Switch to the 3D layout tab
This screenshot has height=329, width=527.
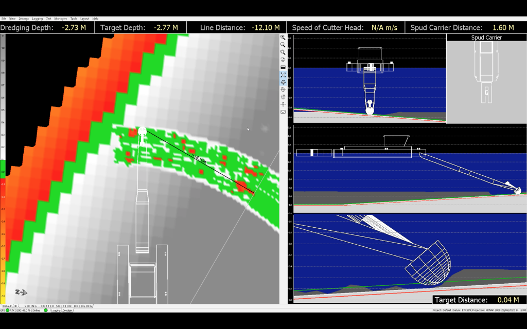click(x=15, y=306)
